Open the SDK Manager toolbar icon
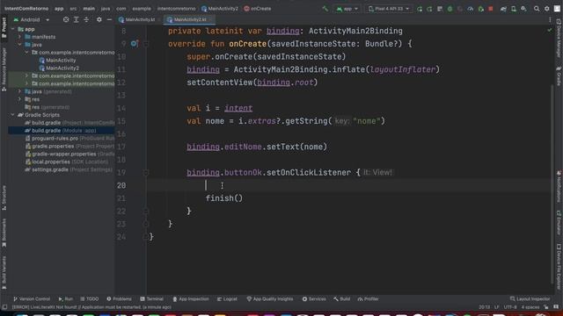 click(524, 9)
